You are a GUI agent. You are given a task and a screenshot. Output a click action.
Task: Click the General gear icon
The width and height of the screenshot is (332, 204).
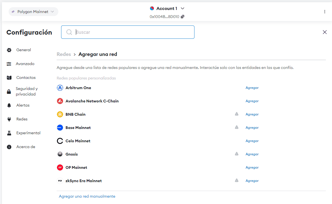[9, 50]
